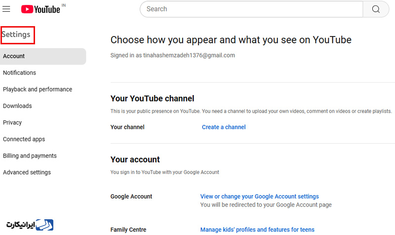Click the Create a channel link
This screenshot has width=395, height=235.
[x=224, y=127]
